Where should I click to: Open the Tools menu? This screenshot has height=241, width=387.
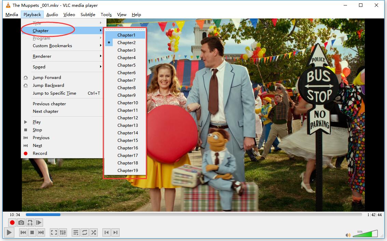click(106, 15)
